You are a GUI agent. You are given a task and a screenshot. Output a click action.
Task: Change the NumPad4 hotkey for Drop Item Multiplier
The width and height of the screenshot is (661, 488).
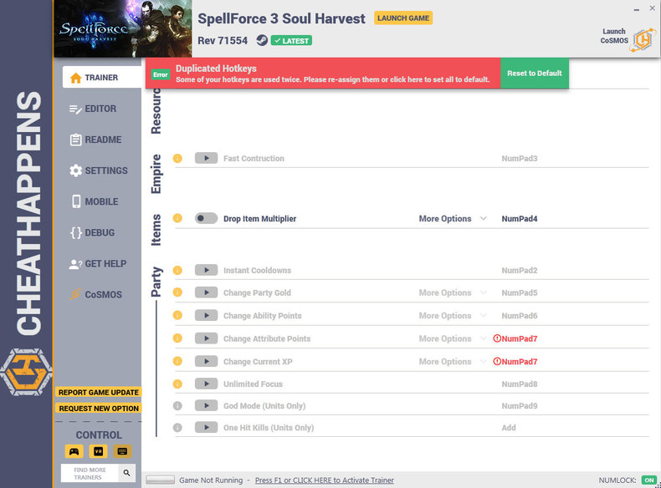[x=520, y=219]
